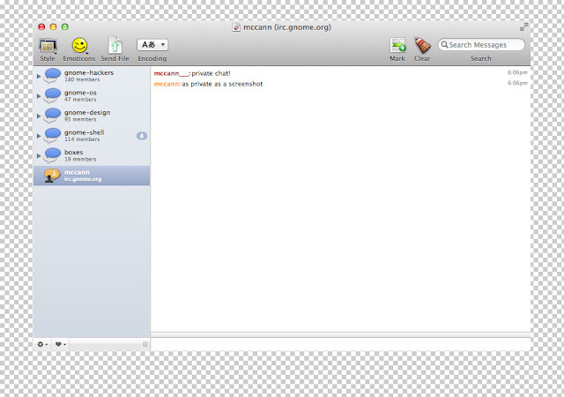Open the Emoticons smiley picker
Viewport: 564px width, 397px height.
point(79,46)
